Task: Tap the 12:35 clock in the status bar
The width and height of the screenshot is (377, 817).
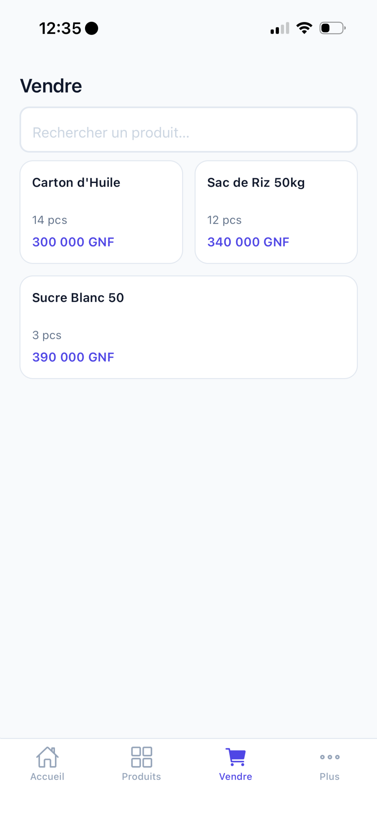Action: 60,28
